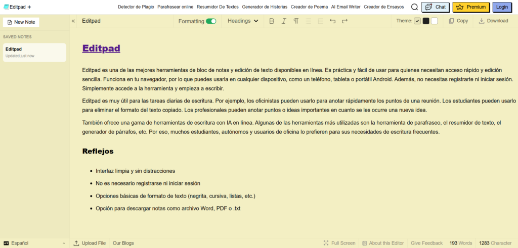Enter Full Screen mode
The height and width of the screenshot is (248, 518).
[339, 243]
